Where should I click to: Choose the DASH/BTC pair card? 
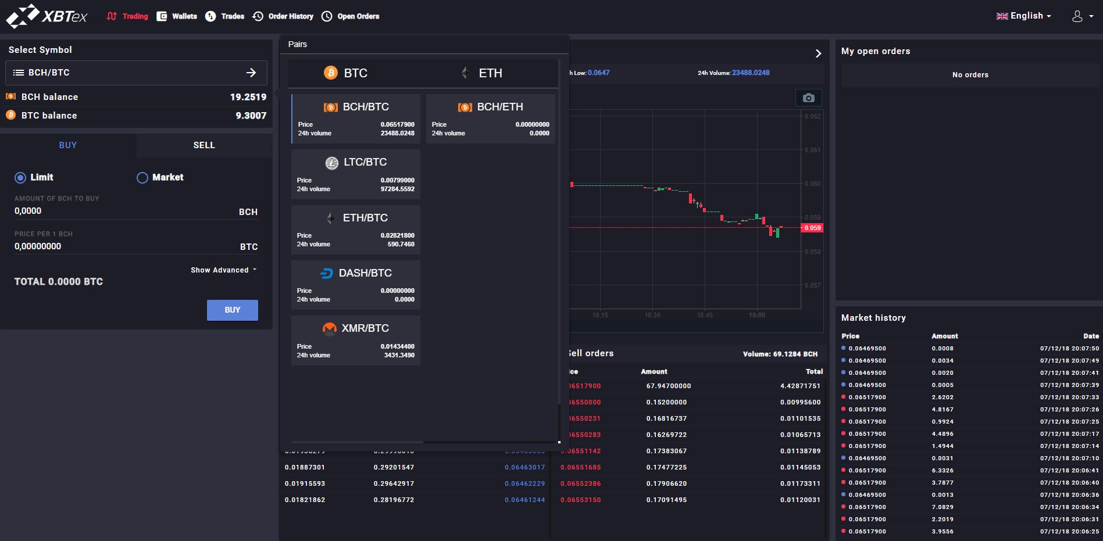coord(356,285)
